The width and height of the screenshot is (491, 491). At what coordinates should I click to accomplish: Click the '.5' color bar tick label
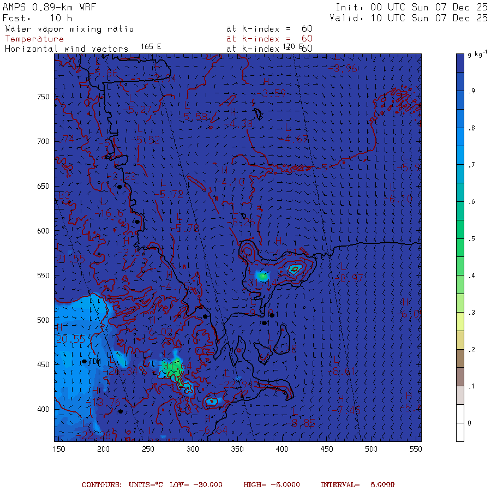[471, 239]
